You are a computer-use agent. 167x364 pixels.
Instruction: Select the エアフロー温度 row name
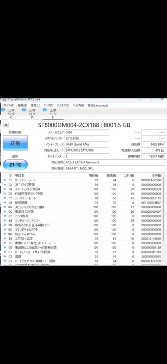click(x=24, y=238)
